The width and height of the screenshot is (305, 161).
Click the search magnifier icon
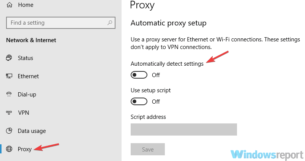[x=110, y=23]
